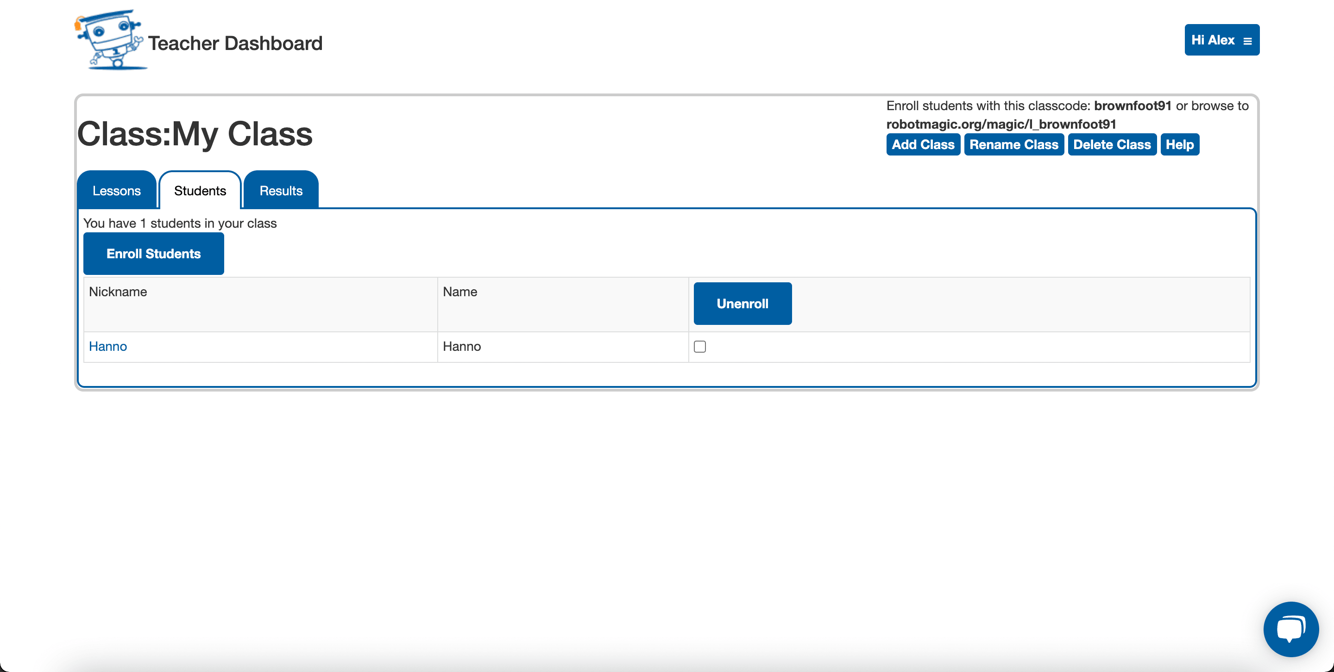This screenshot has height=672, width=1334.
Task: Click the Nickname column header
Action: point(118,292)
